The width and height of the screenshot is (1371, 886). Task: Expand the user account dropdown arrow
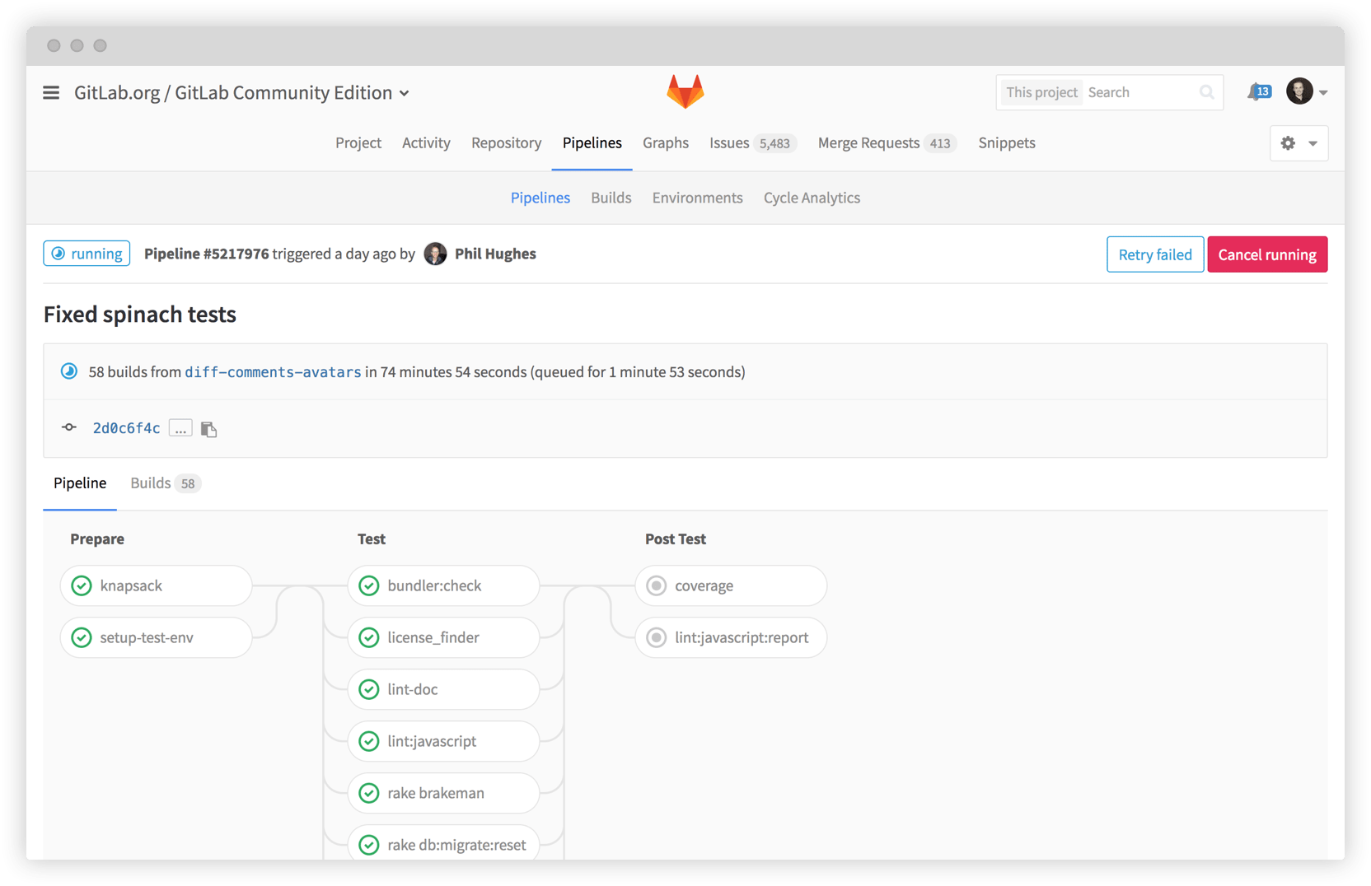click(1323, 92)
